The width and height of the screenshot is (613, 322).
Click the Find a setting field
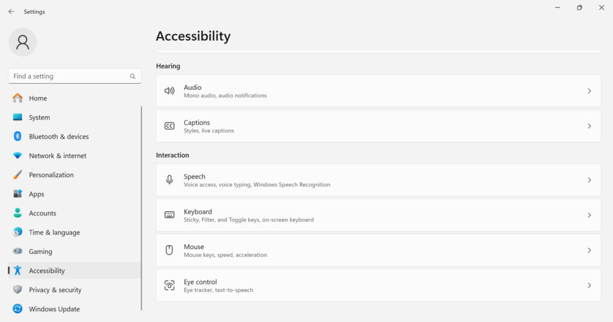[x=69, y=77]
